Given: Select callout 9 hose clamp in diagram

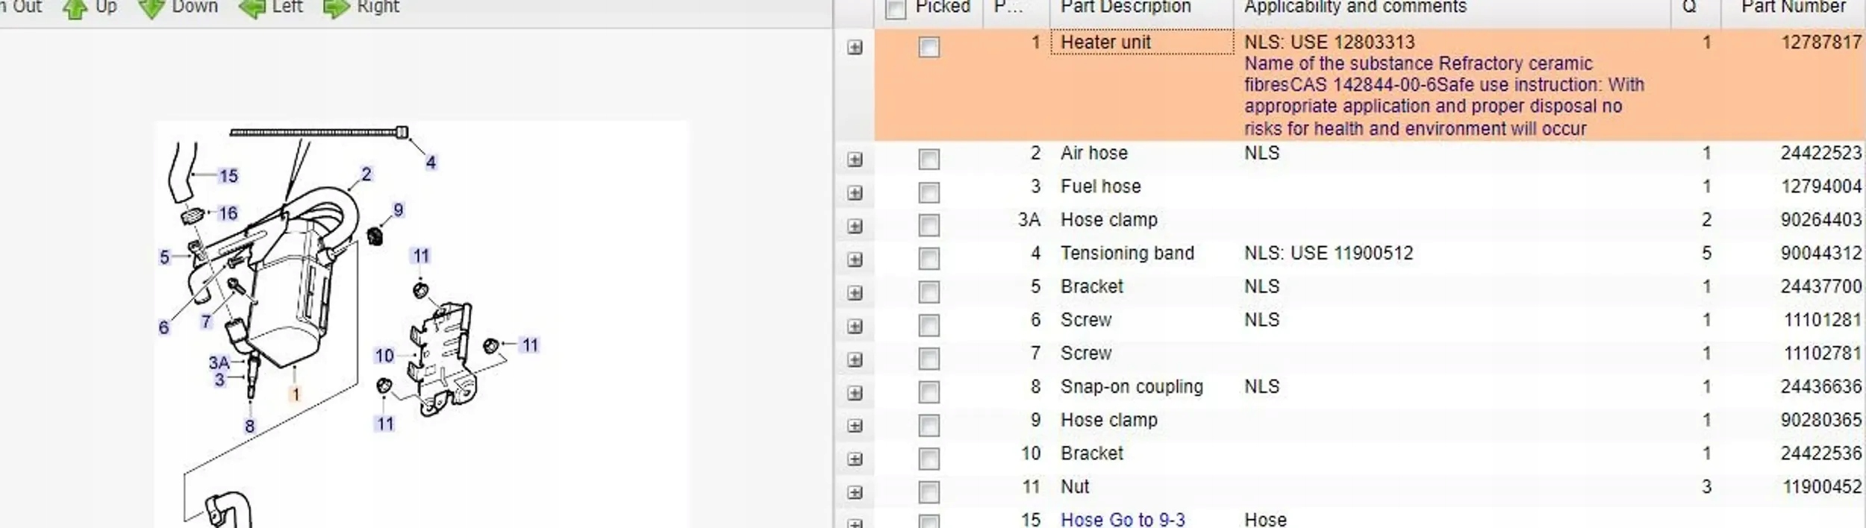Looking at the screenshot, I should click(x=398, y=210).
